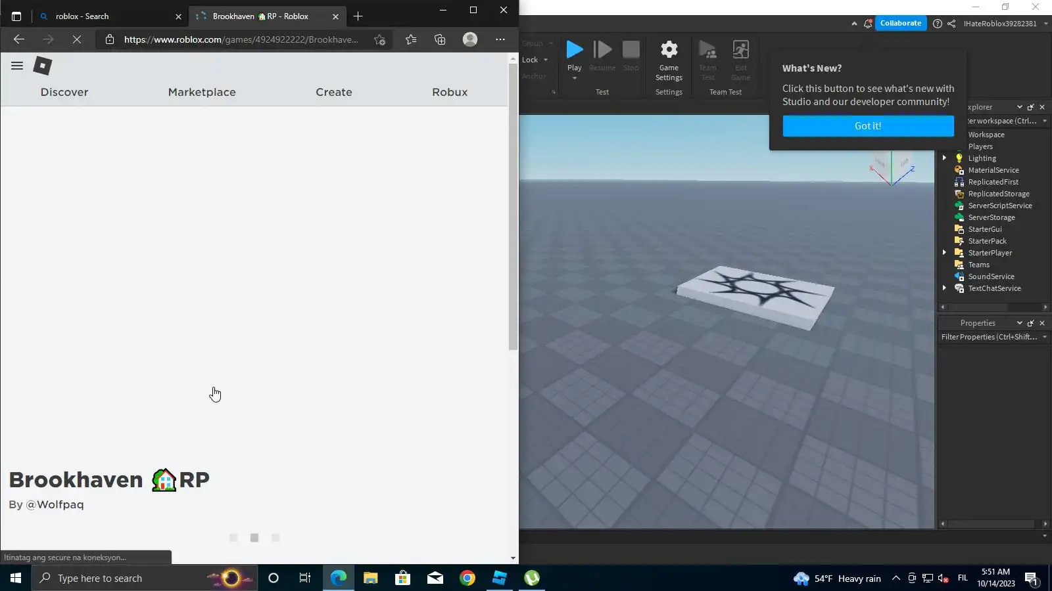Open the Studio help question mark icon
Image resolution: width=1052 pixels, height=591 pixels.
click(x=938, y=24)
